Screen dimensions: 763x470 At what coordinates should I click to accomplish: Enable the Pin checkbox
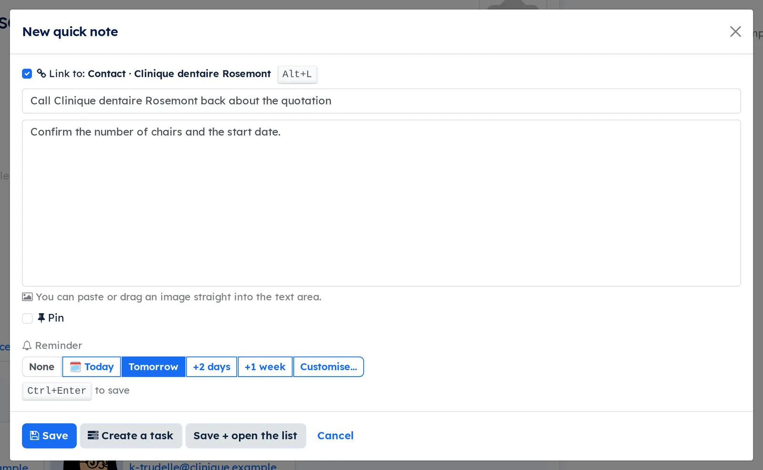(28, 318)
